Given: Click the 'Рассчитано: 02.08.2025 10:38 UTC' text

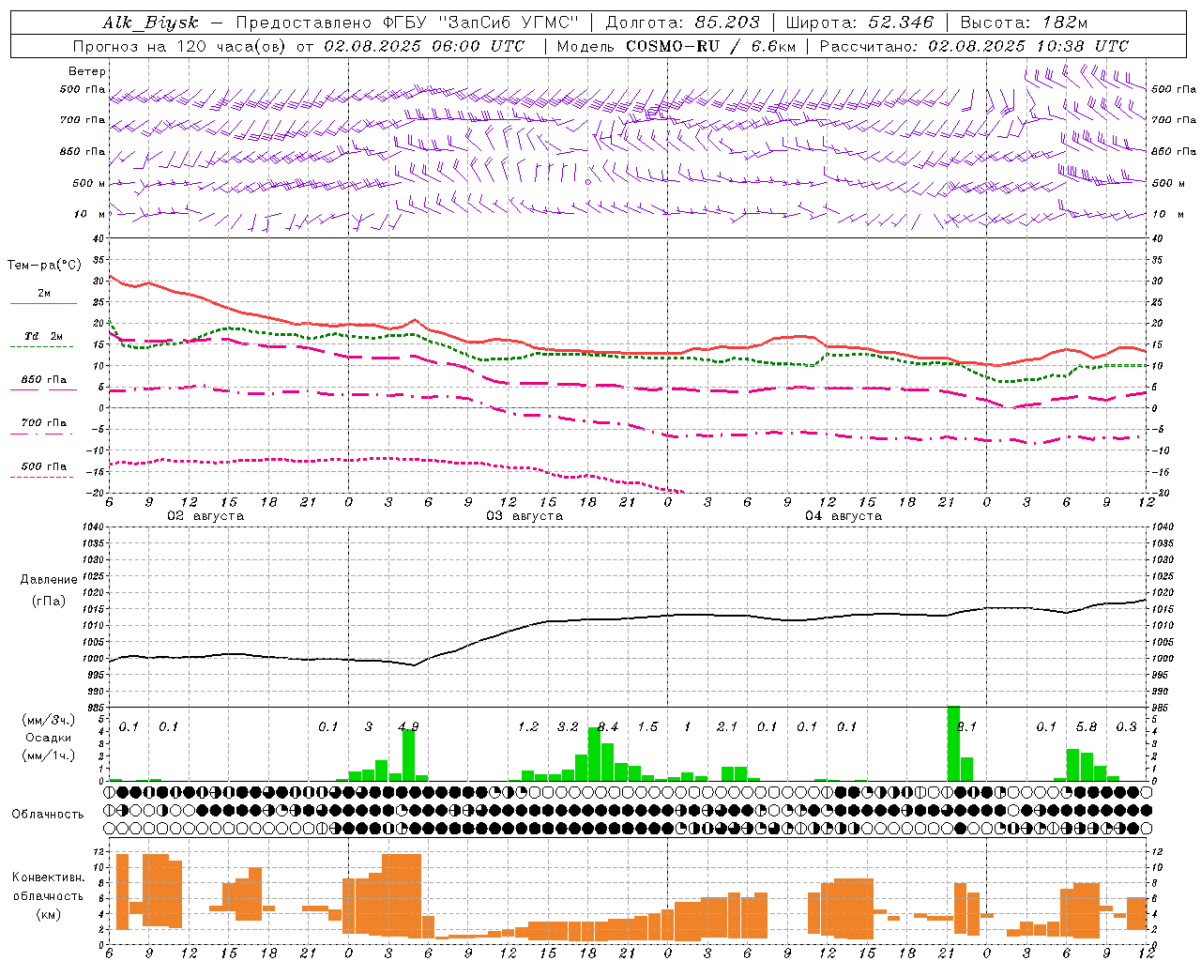Looking at the screenshot, I should [974, 46].
